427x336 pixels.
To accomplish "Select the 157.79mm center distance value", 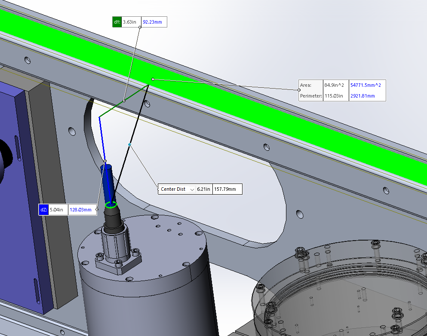I will [x=225, y=189].
